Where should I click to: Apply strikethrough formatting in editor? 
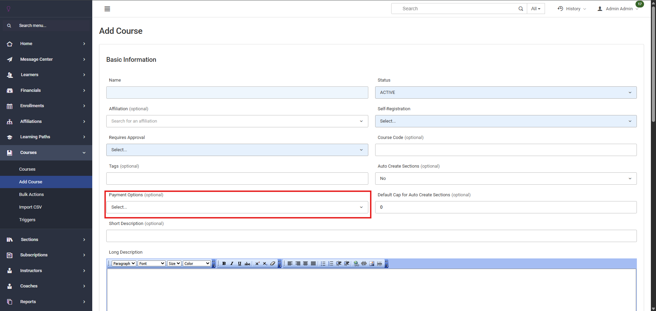tap(247, 264)
